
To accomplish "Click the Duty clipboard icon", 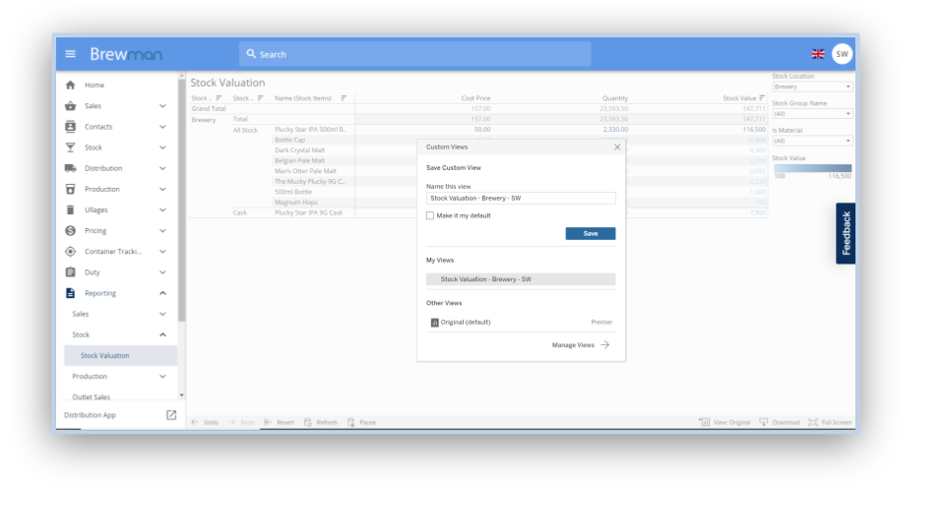I will (71, 272).
